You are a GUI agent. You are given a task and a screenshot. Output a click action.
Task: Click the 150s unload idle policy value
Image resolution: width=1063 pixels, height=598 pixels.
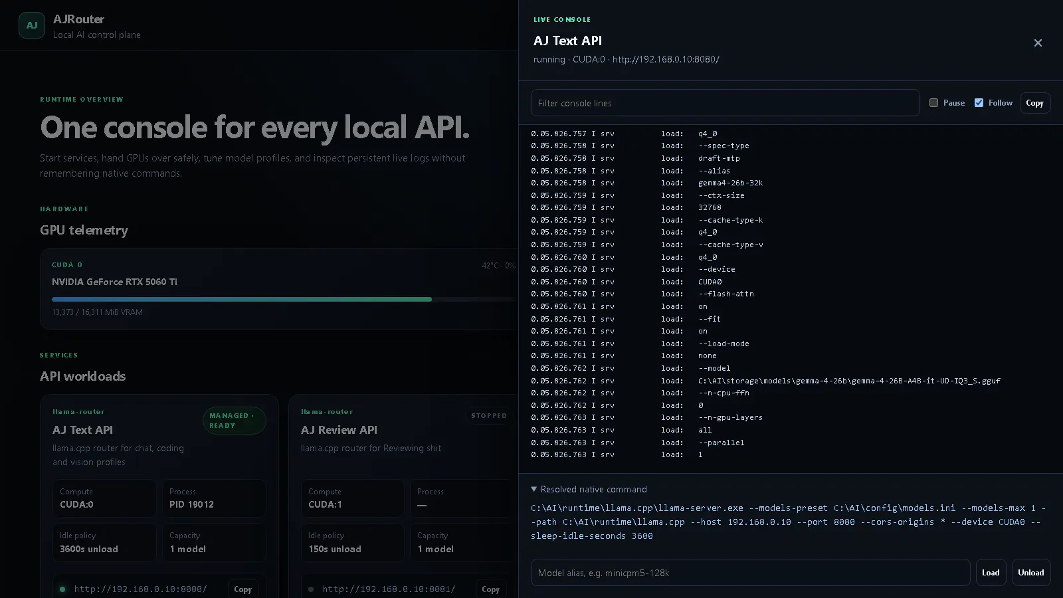point(335,549)
